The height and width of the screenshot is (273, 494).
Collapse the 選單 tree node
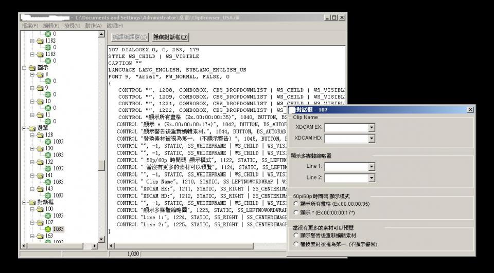(24, 128)
